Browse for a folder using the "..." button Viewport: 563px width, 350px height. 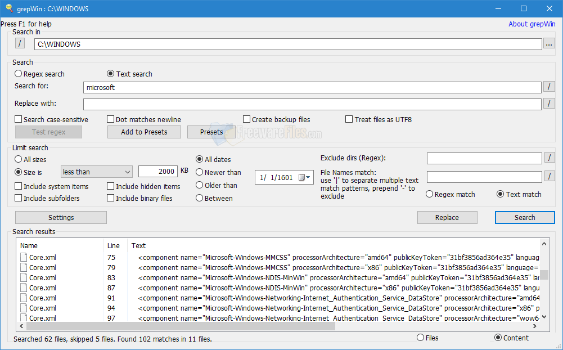pyautogui.click(x=550, y=43)
